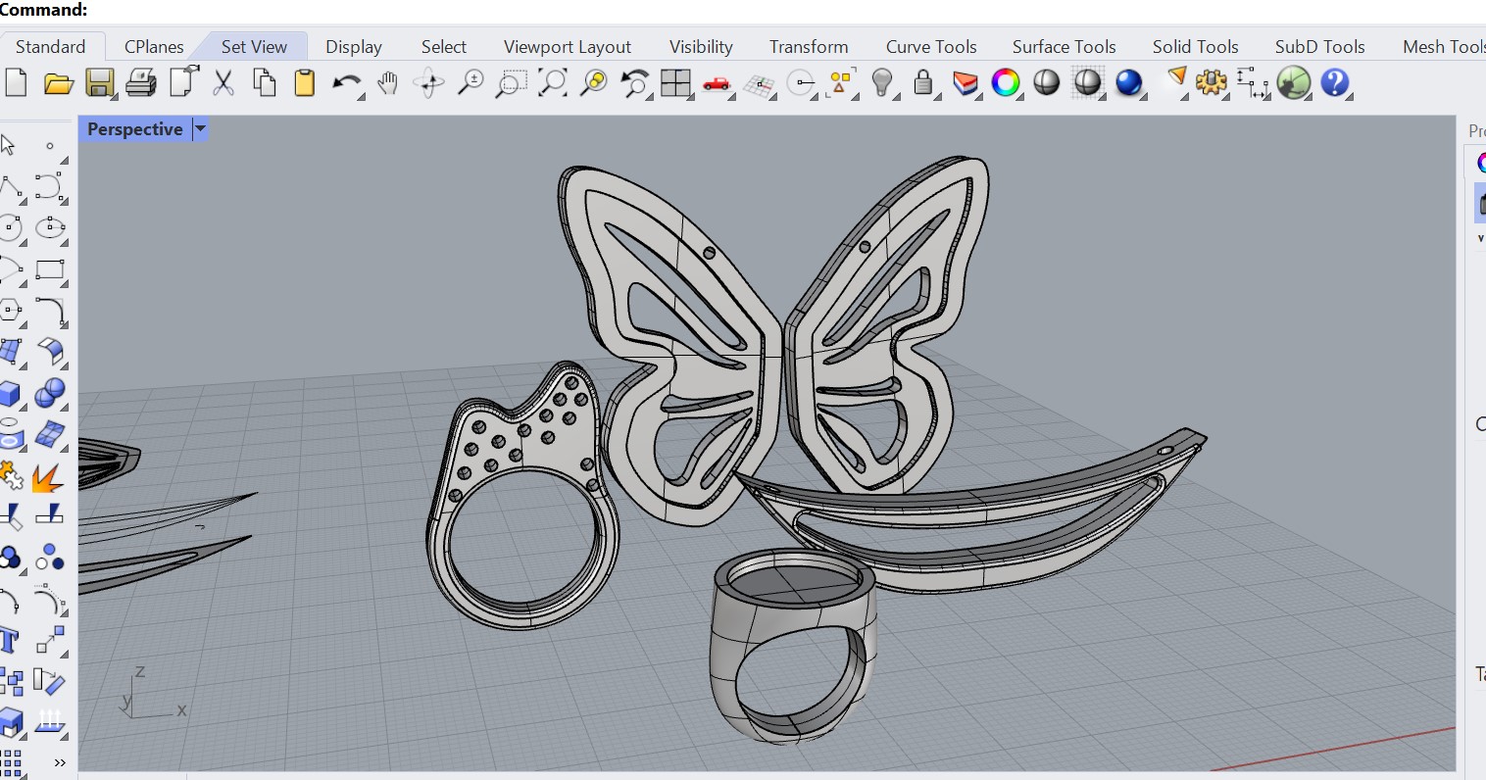Open the CPlanes toolbar tab
This screenshot has height=780, width=1486.
point(154,46)
